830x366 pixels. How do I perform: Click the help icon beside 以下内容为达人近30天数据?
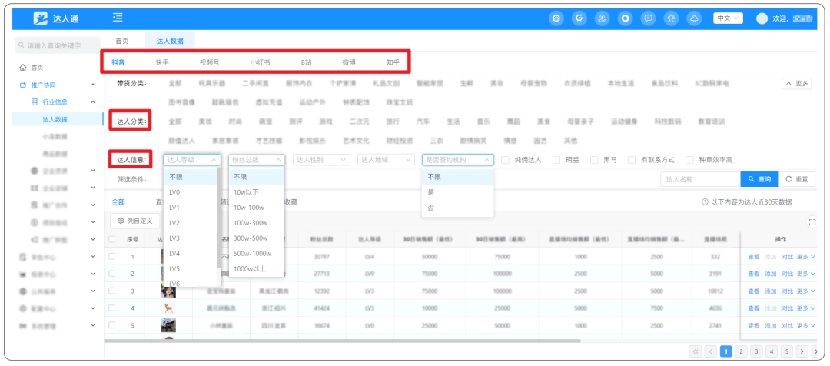click(705, 201)
